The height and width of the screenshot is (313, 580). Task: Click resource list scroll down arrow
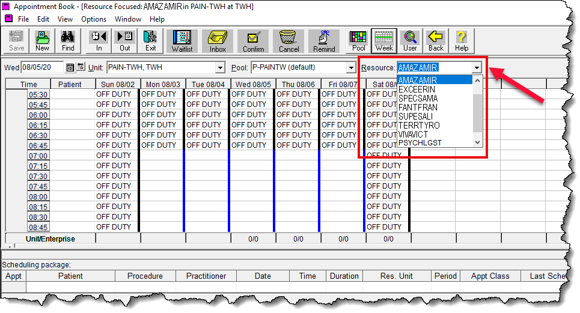coord(478,142)
